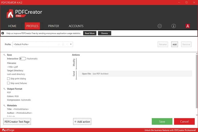Open application settings gear icon
Image resolution: width=198 pixels, height=132 pixels.
pos(159,26)
